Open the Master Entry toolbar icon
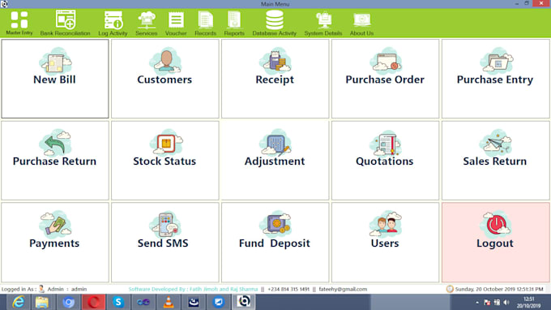This screenshot has height=310, width=551. [19, 23]
